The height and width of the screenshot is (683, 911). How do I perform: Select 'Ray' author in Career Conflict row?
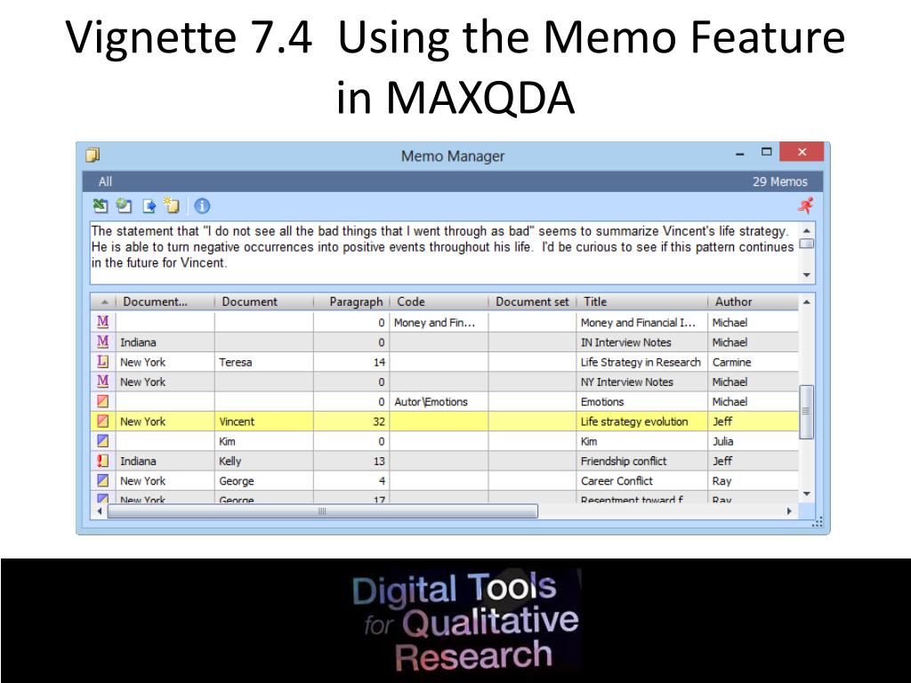(x=722, y=480)
